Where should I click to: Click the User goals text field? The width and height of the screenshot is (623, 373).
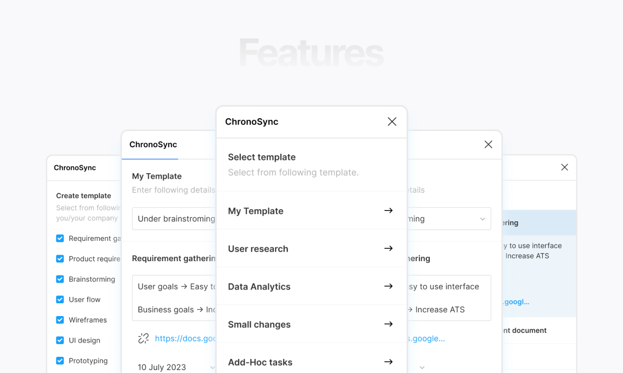click(x=174, y=287)
